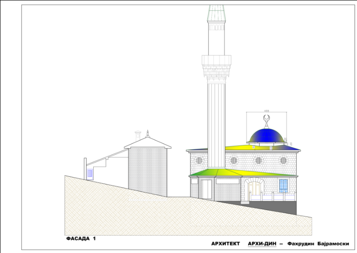Viewport: 357px width, 253px height.
Task: Click the 468 dimension label above the dome
Action: 266,110
